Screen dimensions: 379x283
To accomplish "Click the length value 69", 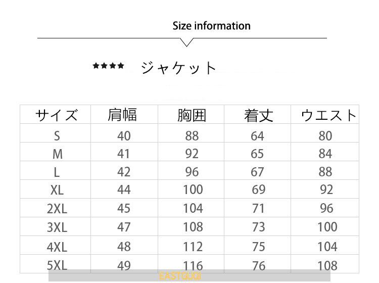I will tap(258, 190).
